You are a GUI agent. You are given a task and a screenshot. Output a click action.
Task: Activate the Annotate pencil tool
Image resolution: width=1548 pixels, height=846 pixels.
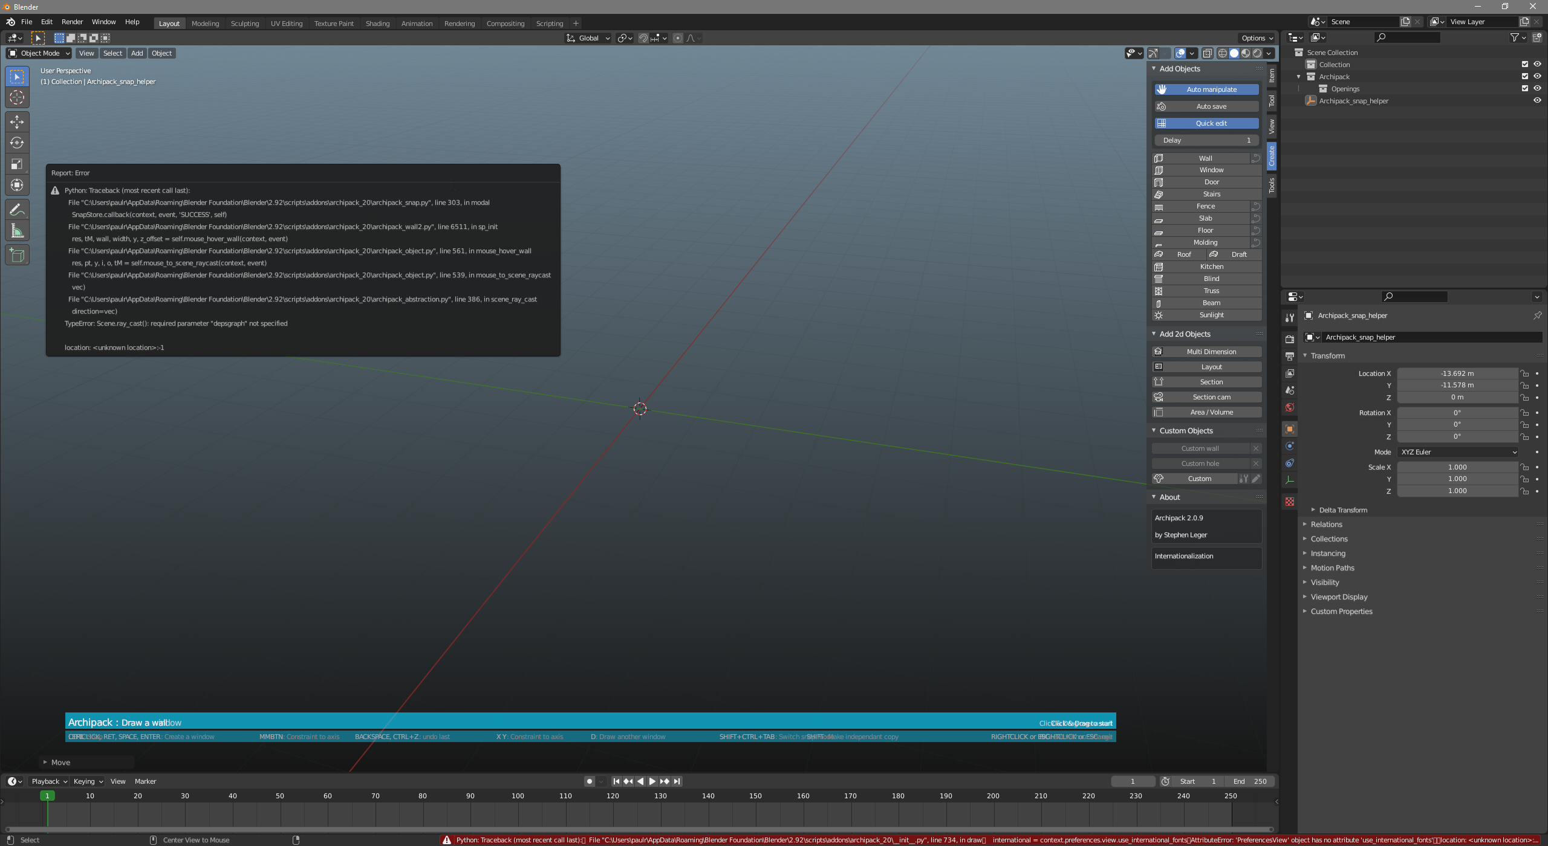pos(17,210)
